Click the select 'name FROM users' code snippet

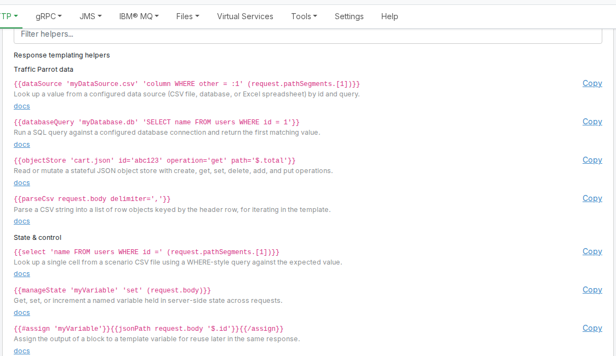(x=146, y=252)
